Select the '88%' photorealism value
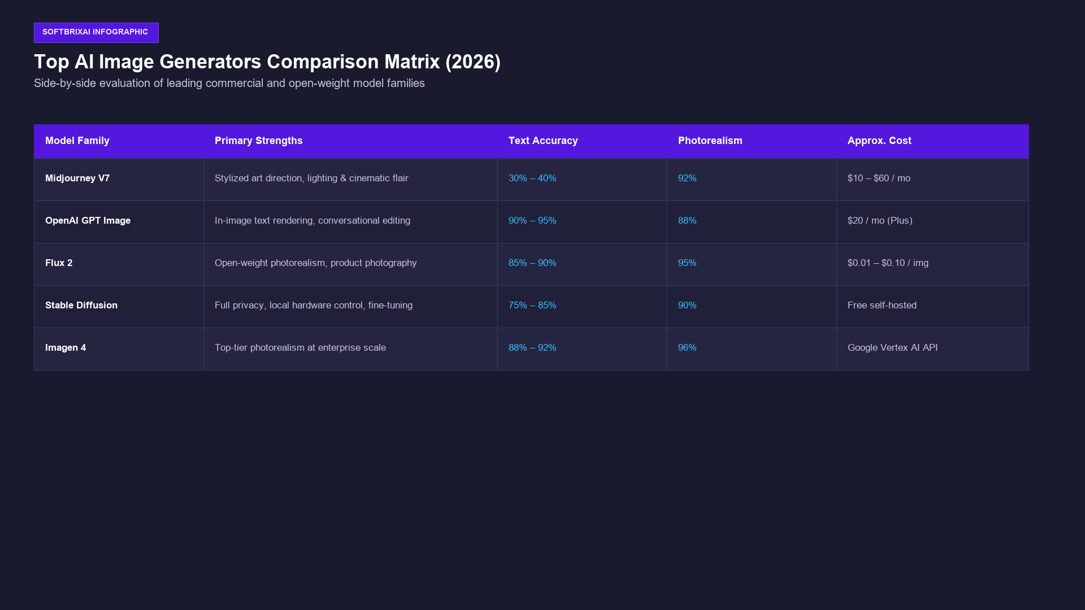 point(687,221)
